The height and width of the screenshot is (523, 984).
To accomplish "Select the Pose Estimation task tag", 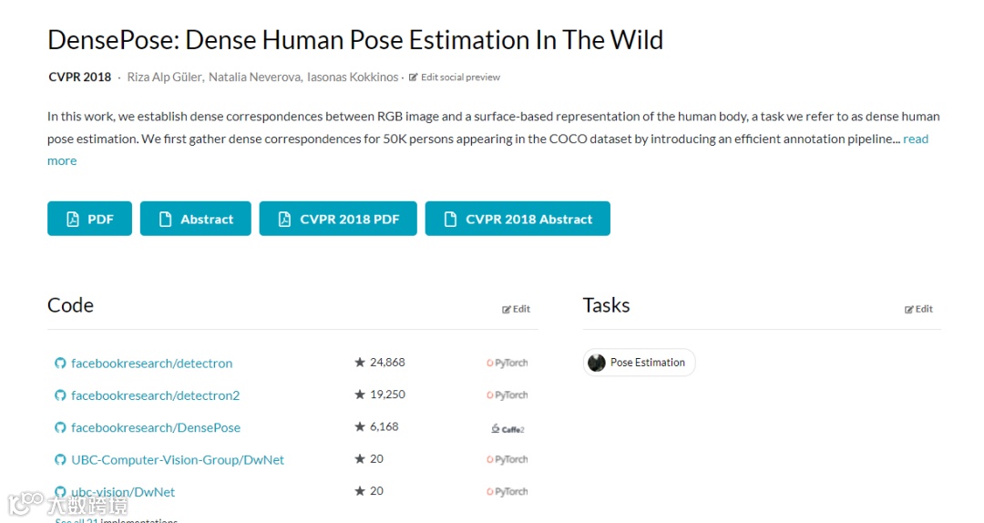I will click(647, 363).
